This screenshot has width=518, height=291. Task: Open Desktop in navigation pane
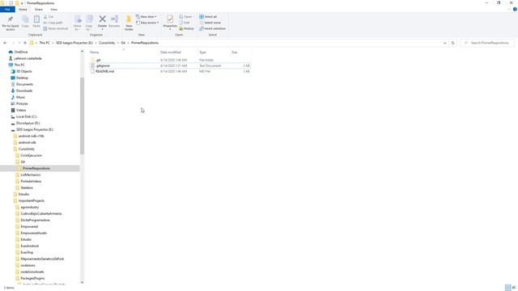(x=22, y=78)
